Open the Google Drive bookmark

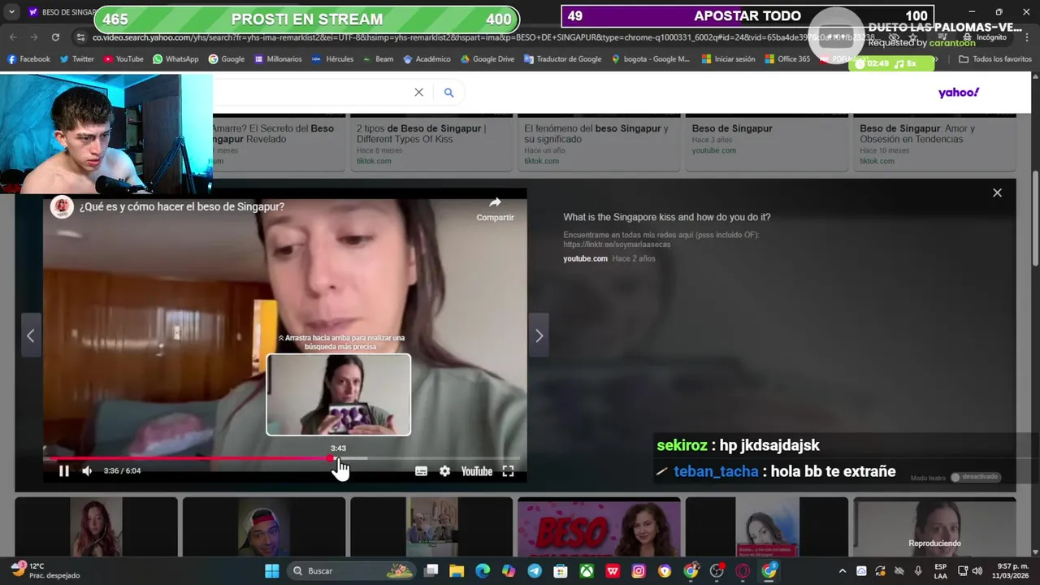(487, 59)
